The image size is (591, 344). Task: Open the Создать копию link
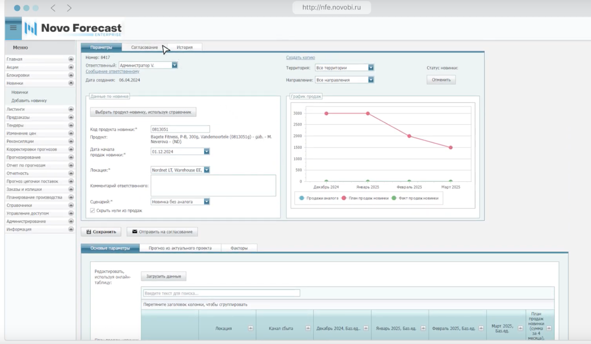pyautogui.click(x=301, y=57)
